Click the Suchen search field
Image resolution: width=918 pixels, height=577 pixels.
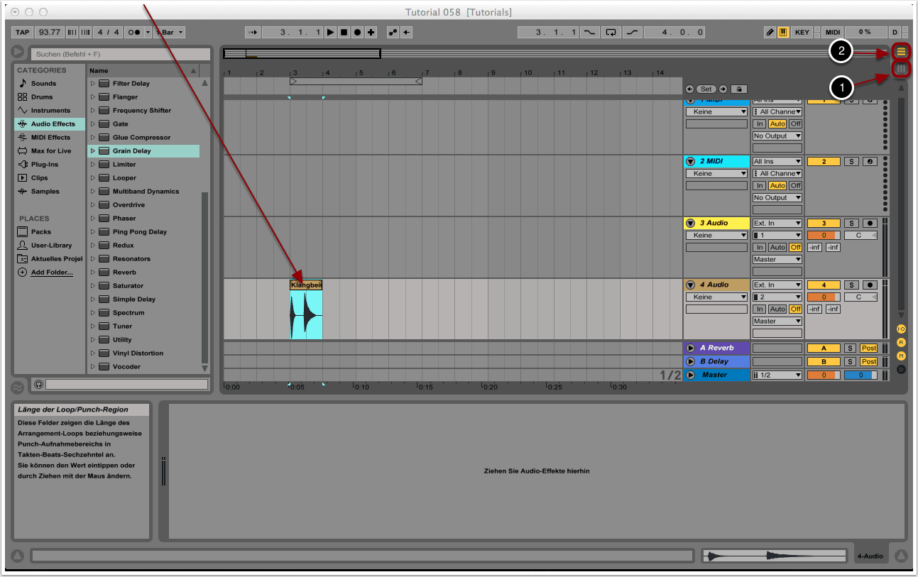coord(121,54)
